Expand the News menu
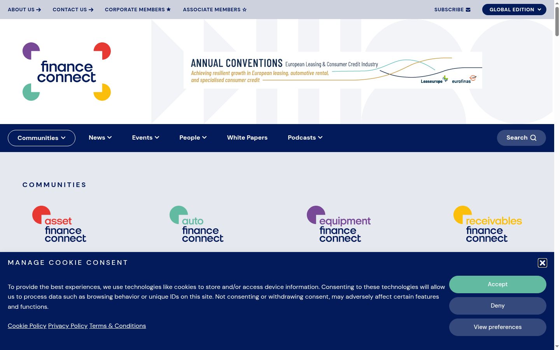Image resolution: width=560 pixels, height=350 pixels. point(100,138)
